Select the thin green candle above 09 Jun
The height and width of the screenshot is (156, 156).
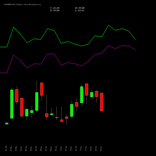52,114
